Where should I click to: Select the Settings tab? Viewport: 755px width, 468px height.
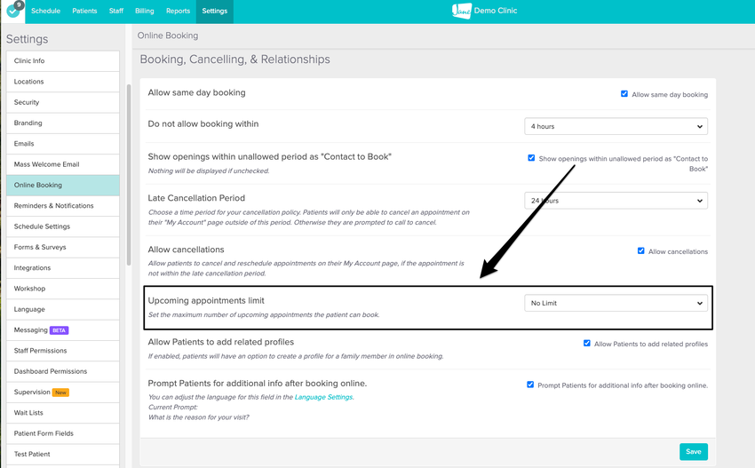[215, 11]
